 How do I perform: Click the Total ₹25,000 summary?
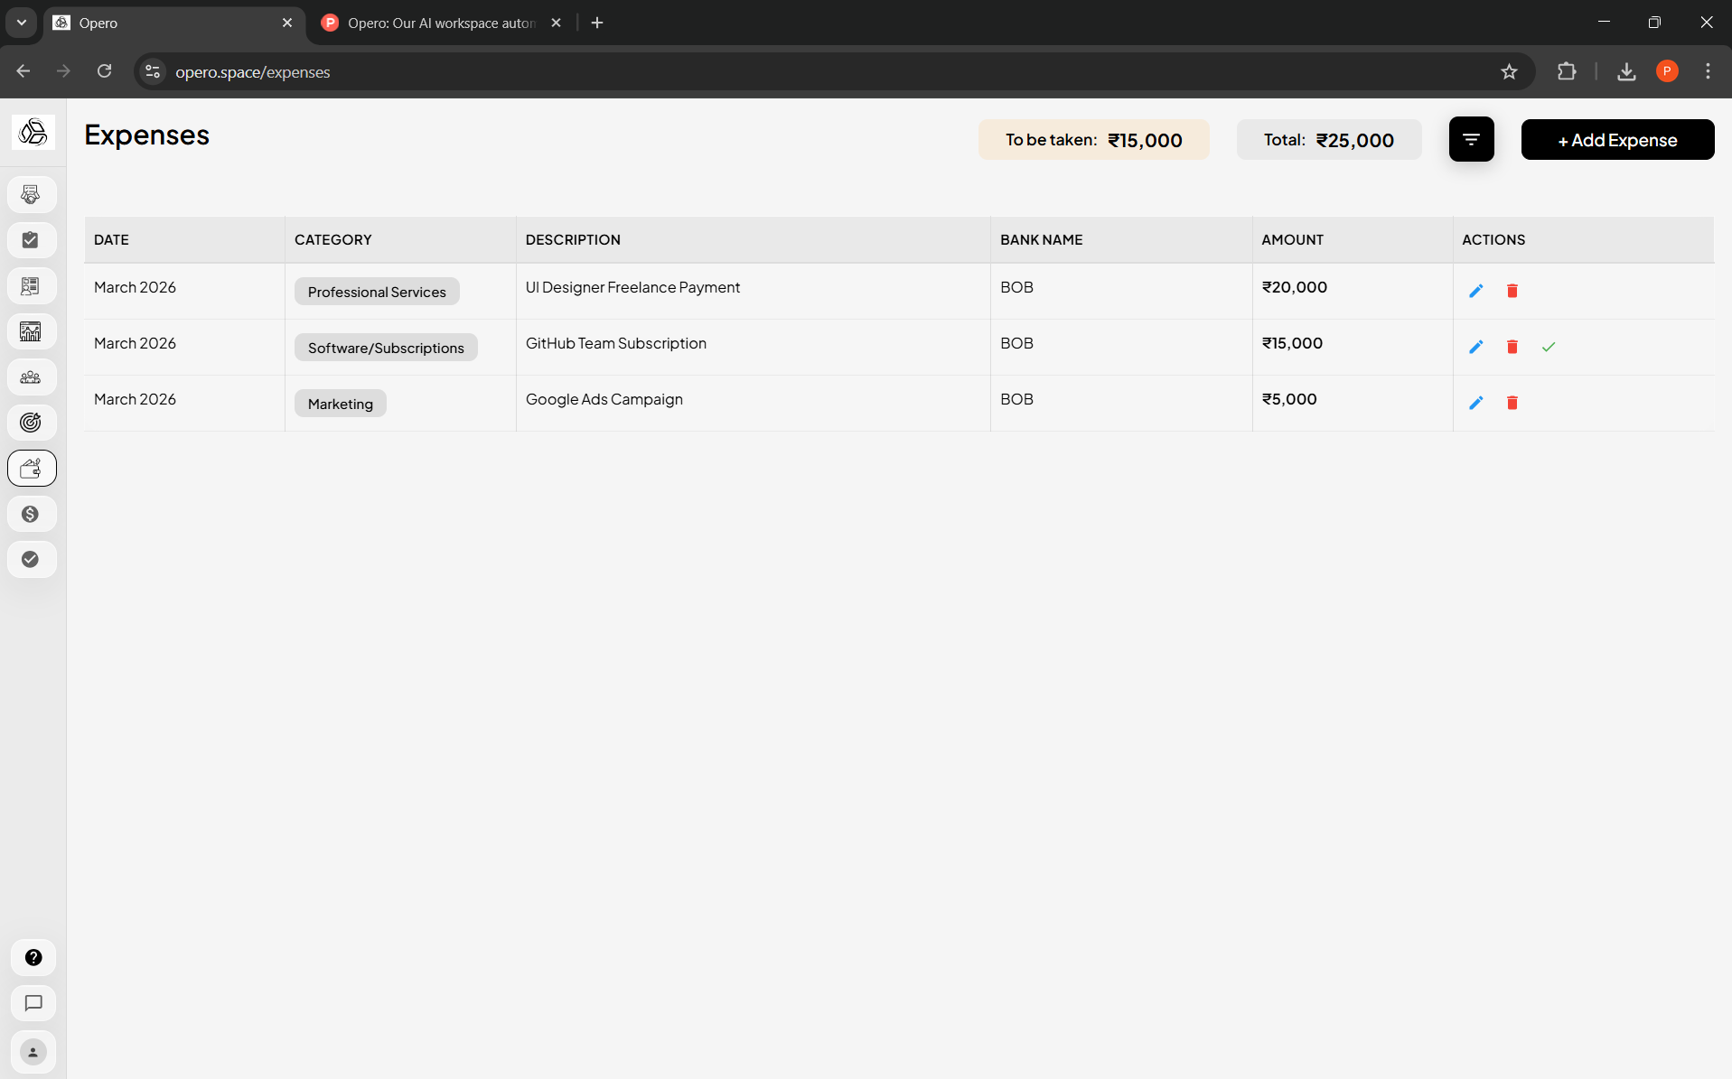coord(1328,140)
